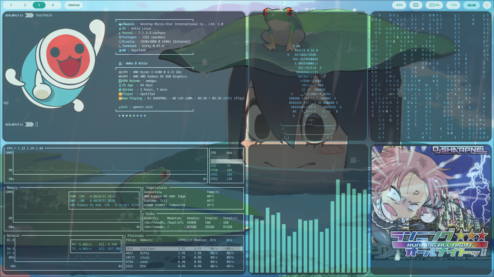The image size is (494, 277).
Task: Click the cbonsai window title in the bar
Action: click(74, 5)
